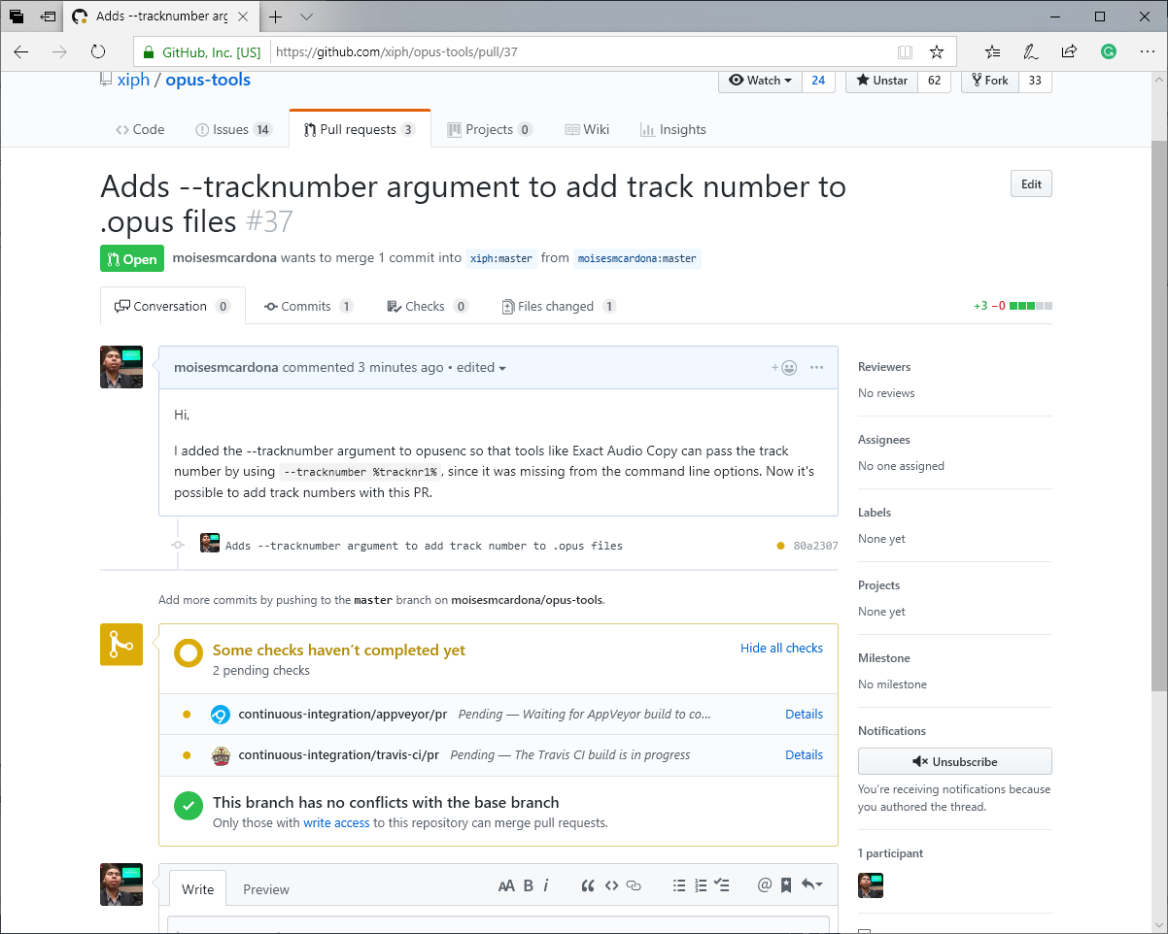Image resolution: width=1168 pixels, height=934 pixels.
Task: Switch to the Files changed tab
Action: tap(559, 306)
